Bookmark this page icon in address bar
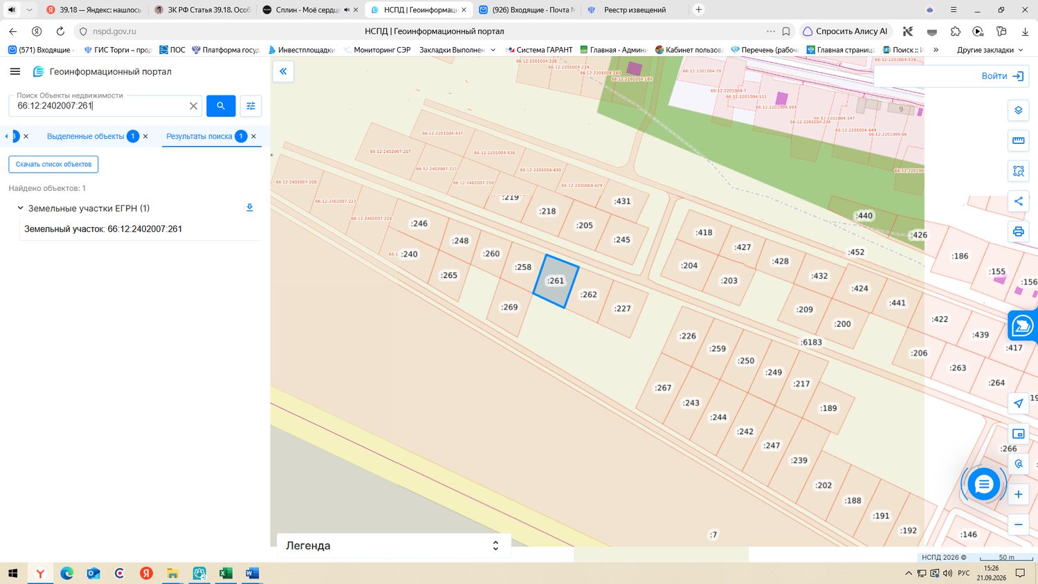1038x584 pixels. [786, 31]
